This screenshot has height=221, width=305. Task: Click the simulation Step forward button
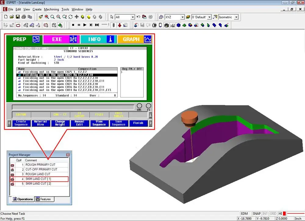pyautogui.click(x=91, y=25)
